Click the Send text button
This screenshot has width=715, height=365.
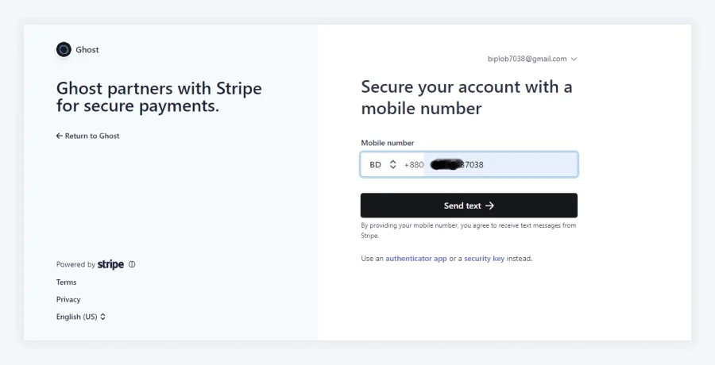pos(469,206)
